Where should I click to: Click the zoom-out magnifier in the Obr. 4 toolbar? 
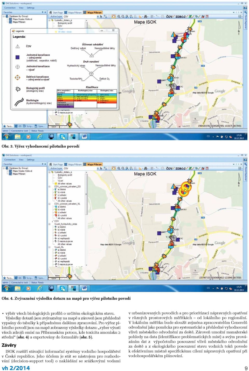point(123,168)
